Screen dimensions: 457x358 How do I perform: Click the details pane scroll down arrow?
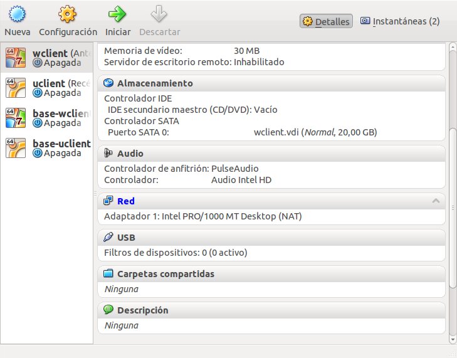453,339
